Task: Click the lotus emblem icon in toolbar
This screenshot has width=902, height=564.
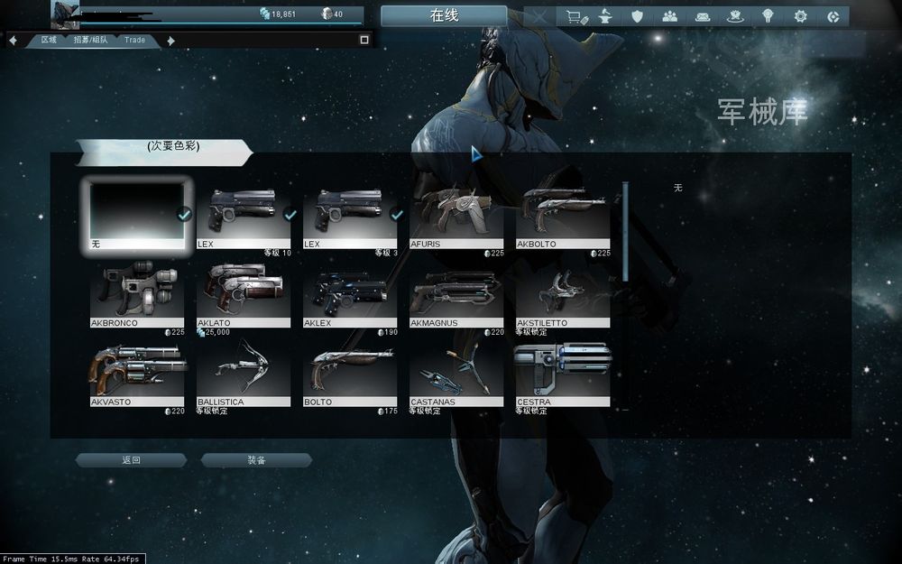Action: coord(734,16)
